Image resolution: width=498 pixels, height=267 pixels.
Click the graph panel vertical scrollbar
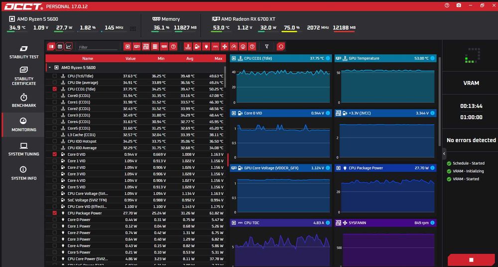coord(440,101)
